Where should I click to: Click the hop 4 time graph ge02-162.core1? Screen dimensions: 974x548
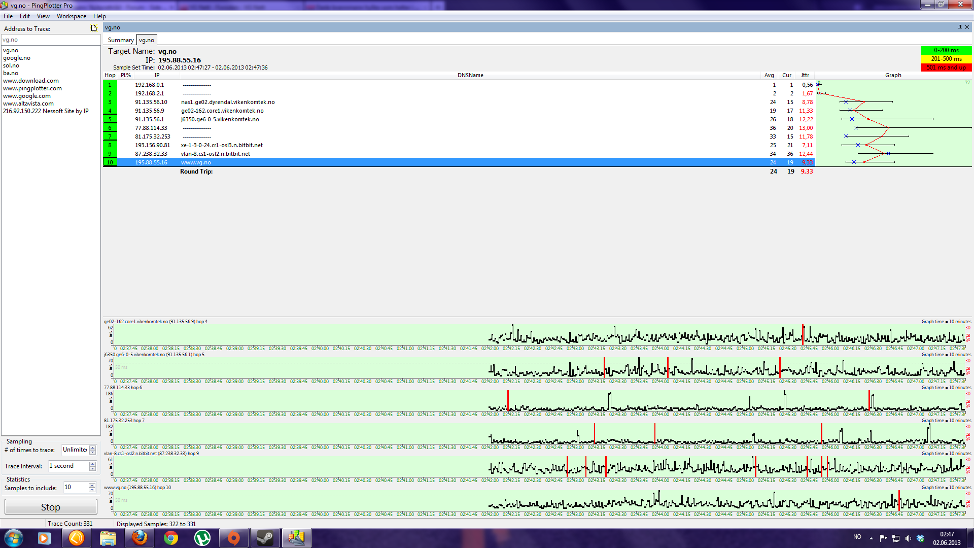coord(540,335)
